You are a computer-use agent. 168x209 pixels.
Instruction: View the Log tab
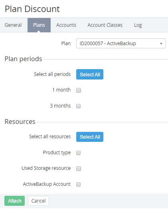click(138, 25)
